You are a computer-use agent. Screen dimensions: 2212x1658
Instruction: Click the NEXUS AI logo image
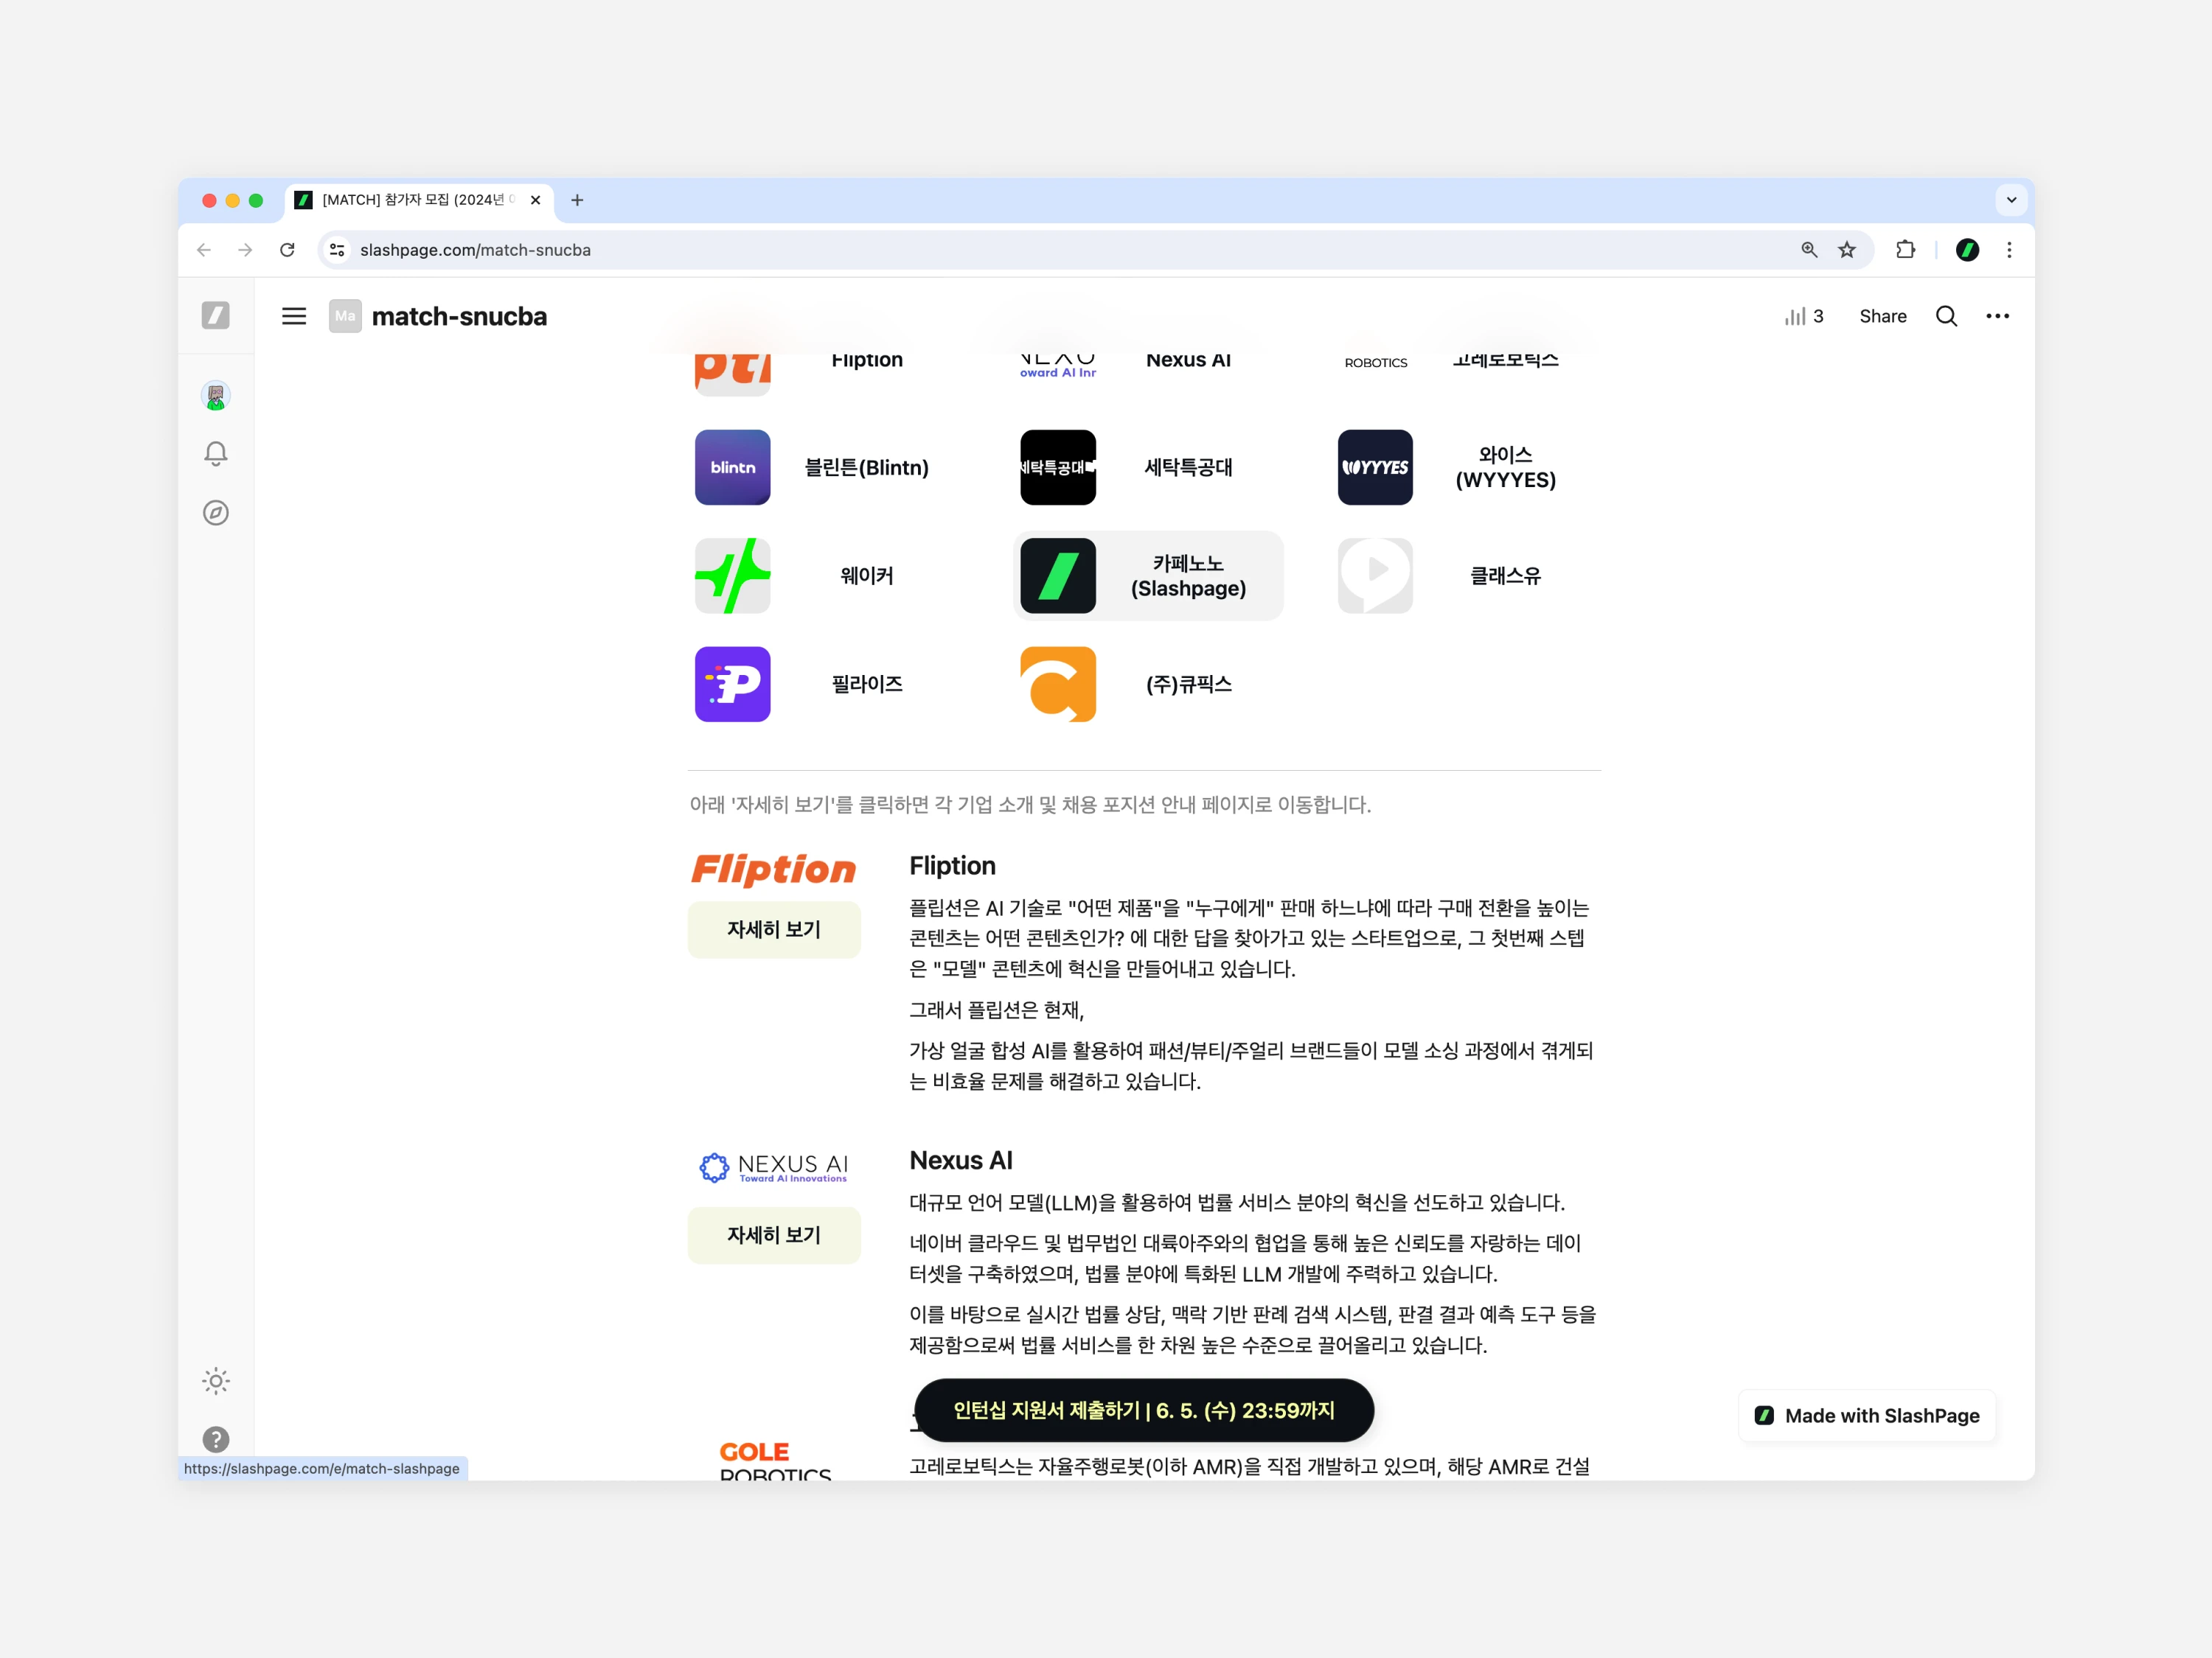click(x=774, y=1167)
